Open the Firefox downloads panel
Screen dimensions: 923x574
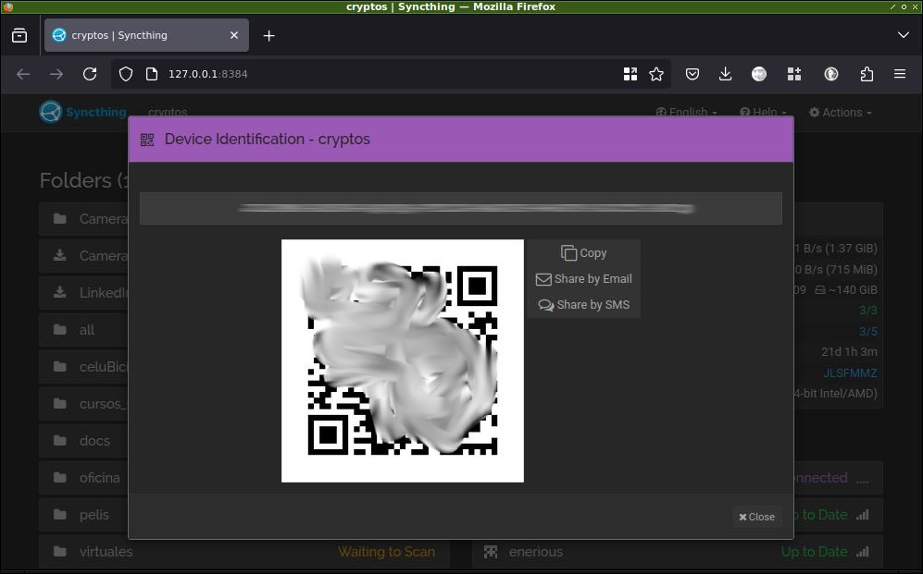[725, 74]
